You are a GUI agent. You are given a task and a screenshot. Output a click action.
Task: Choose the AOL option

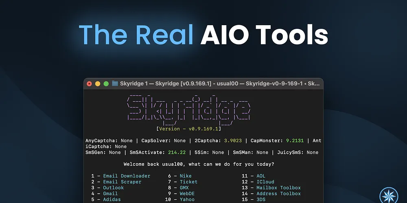[260, 176]
